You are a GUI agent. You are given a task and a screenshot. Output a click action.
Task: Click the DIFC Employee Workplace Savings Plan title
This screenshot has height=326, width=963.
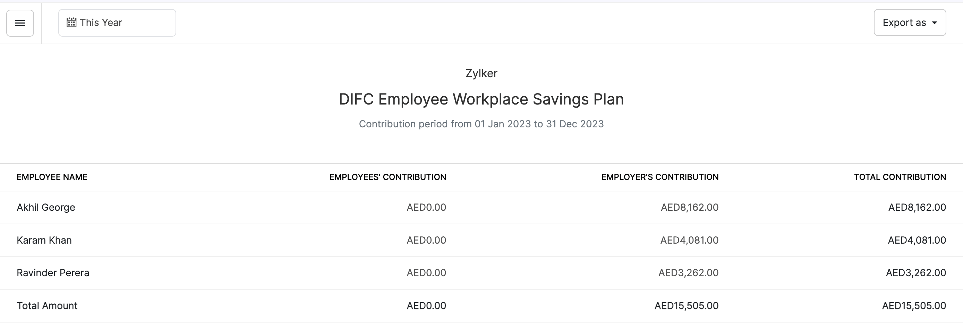pyautogui.click(x=481, y=99)
